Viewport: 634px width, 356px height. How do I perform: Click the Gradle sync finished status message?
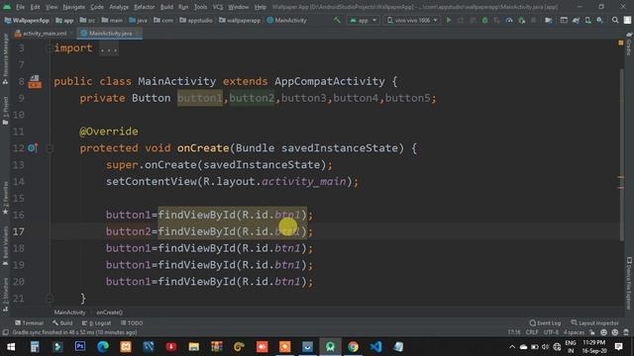pos(74,332)
